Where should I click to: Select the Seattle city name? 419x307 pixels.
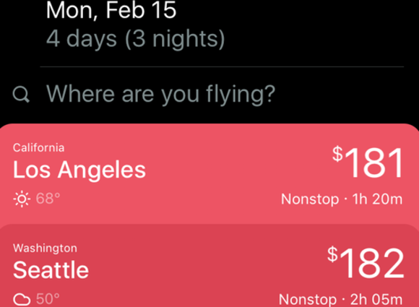coord(51,270)
